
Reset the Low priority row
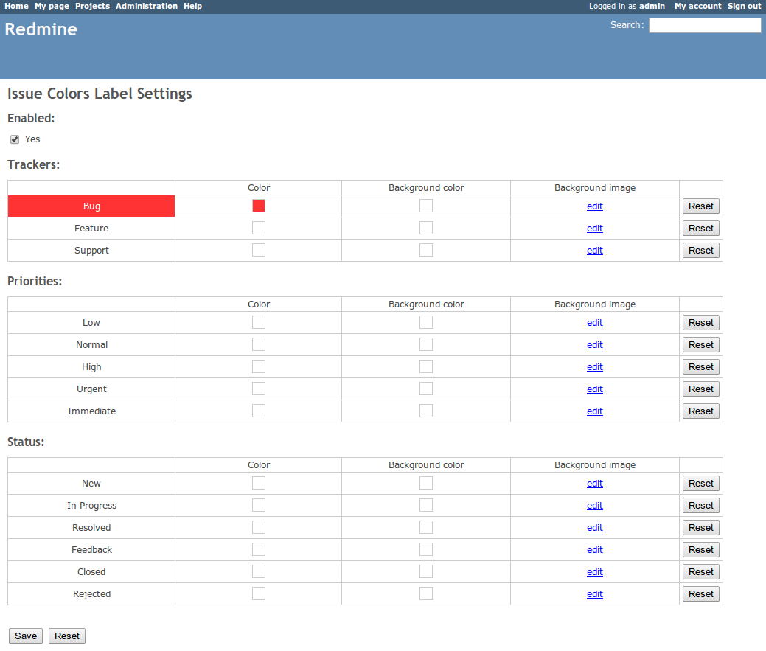coord(701,322)
